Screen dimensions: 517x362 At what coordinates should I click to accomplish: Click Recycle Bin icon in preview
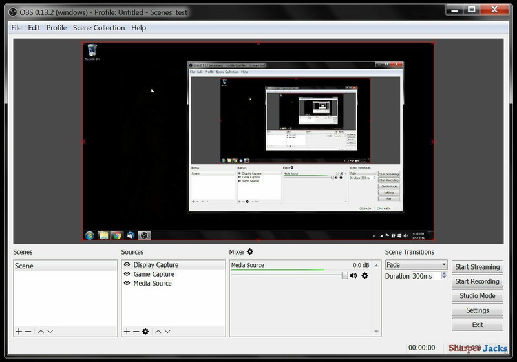(x=92, y=52)
